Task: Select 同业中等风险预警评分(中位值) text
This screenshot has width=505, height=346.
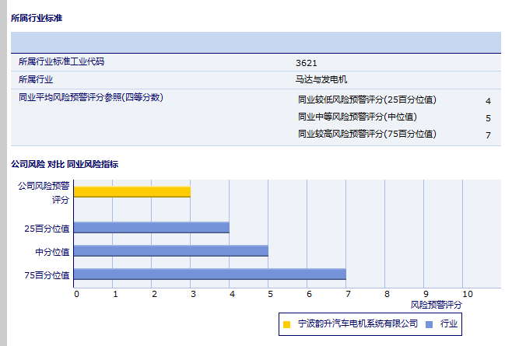Action: click(x=357, y=117)
